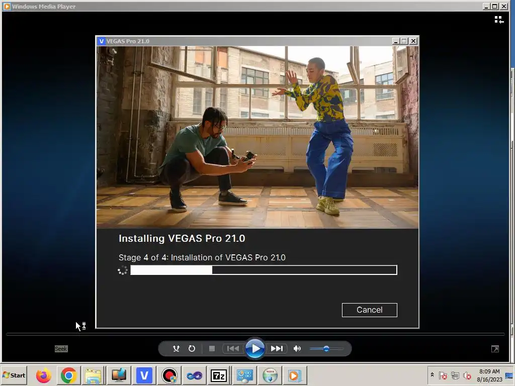Open 7-Zip from the taskbar

[x=219, y=375]
